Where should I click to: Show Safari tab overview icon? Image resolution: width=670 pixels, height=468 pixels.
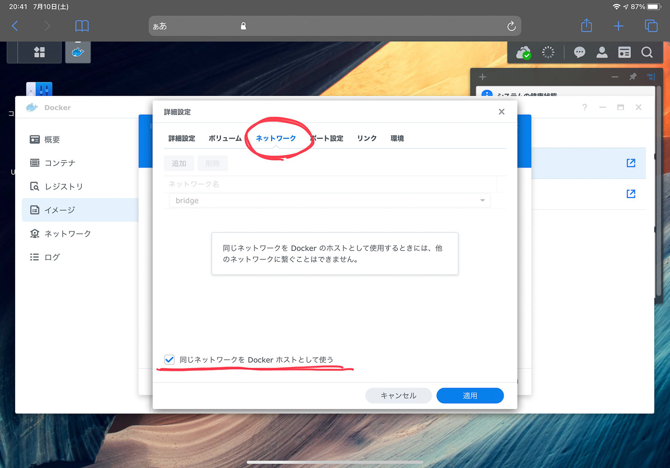point(651,26)
